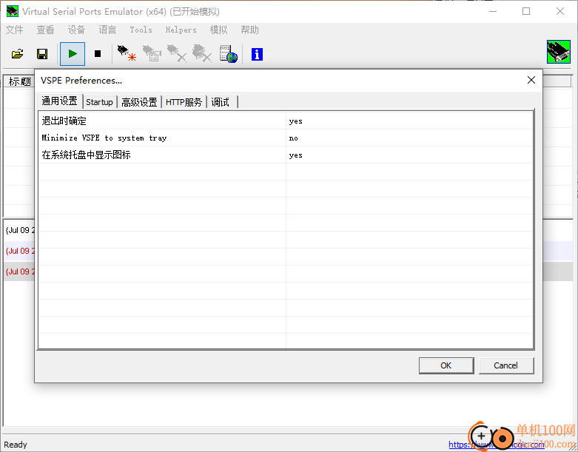
Task: Click the 标题 column header
Action: click(19, 81)
